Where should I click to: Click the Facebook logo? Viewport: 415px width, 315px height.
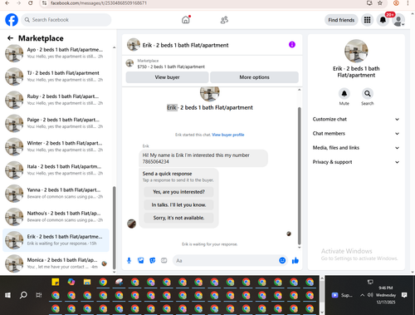tap(12, 20)
